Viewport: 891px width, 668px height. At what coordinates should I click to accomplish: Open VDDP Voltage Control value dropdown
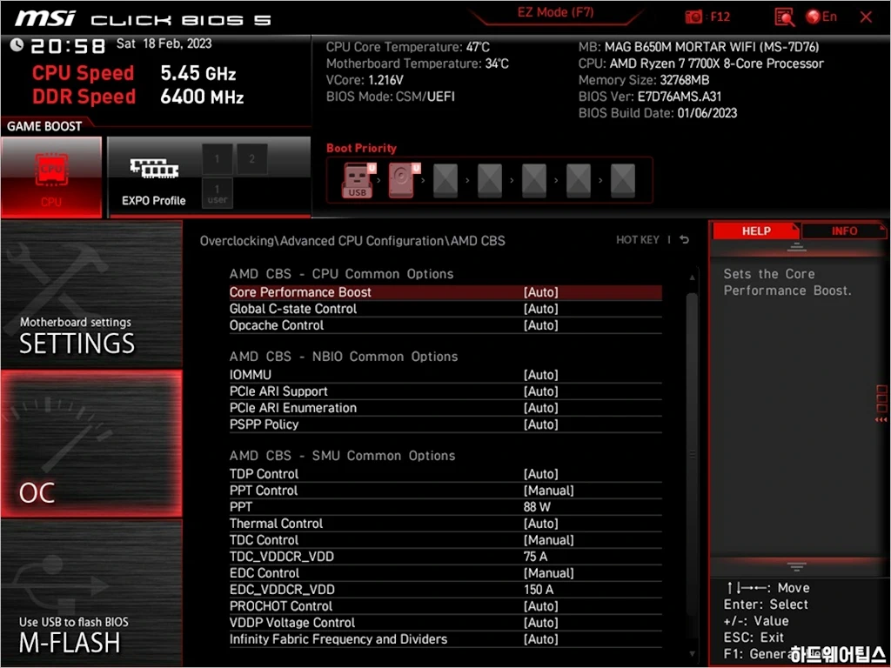541,623
